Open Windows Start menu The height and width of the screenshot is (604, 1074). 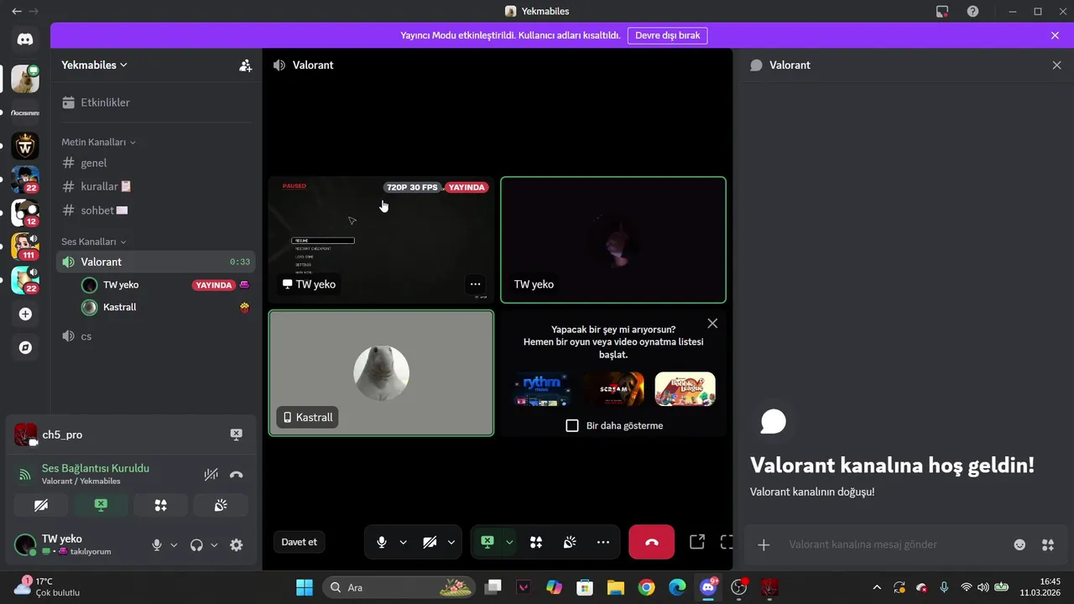tap(304, 587)
